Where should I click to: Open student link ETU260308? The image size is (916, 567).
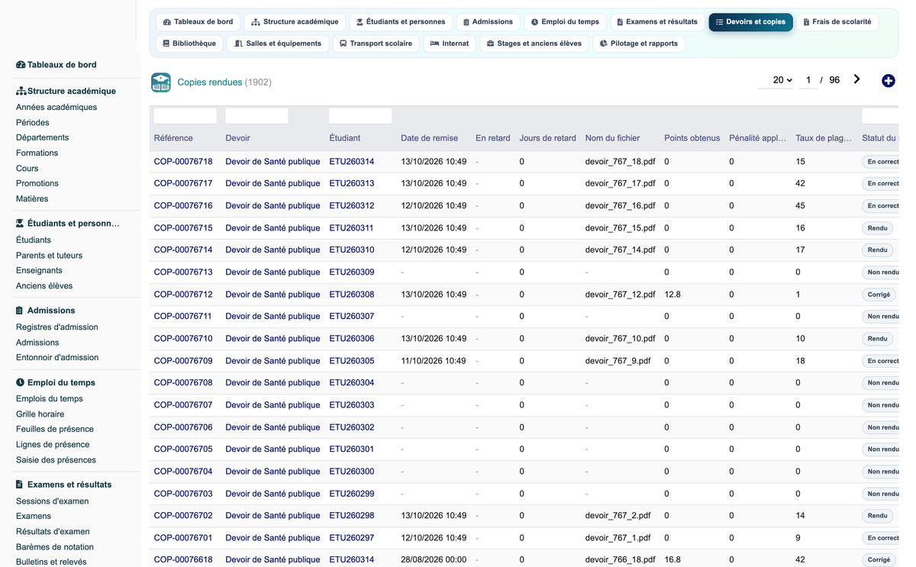pos(352,295)
